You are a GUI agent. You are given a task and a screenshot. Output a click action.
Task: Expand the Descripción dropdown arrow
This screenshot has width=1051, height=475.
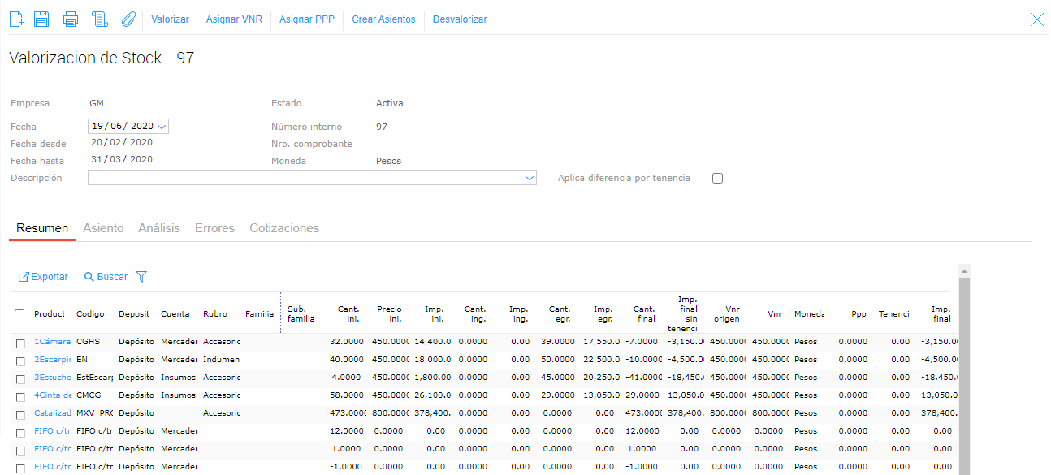pos(530,178)
